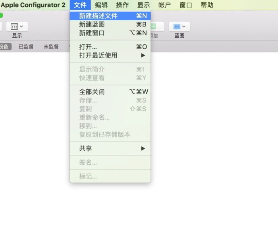Select the 设备 filter tab
278x233 pixels.
(5, 46)
